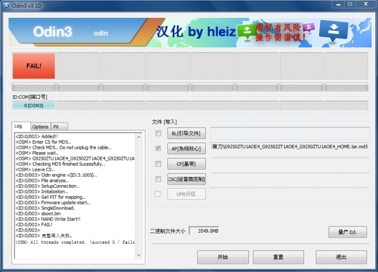Click the AP[系统核心] button
The height and width of the screenshot is (272, 378).
[186, 148]
